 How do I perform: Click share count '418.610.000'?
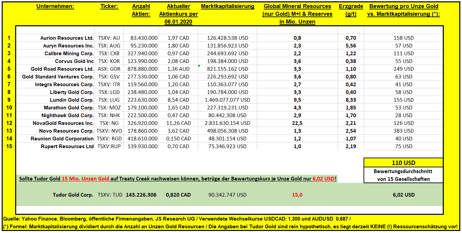pos(142,139)
